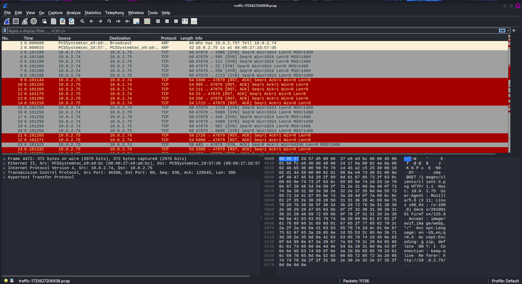The image size is (522, 284).
Task: Sort by the Time column header
Action: [x=40, y=38]
